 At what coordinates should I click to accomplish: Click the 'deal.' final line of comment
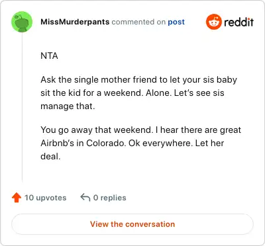tap(50, 157)
